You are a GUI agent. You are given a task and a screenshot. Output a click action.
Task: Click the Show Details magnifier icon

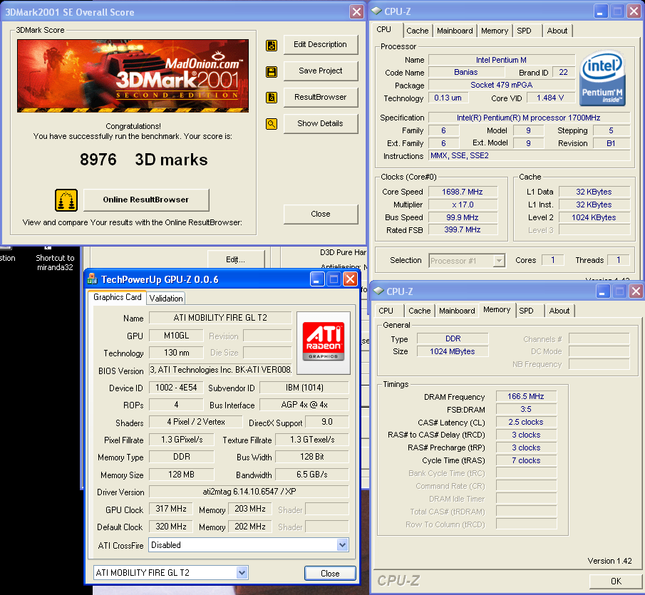pos(272,124)
